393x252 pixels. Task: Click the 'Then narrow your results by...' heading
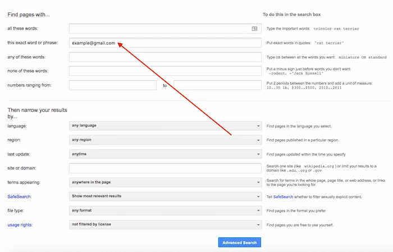click(38, 113)
